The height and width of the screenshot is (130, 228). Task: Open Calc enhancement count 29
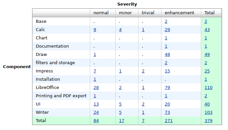pos(167,30)
